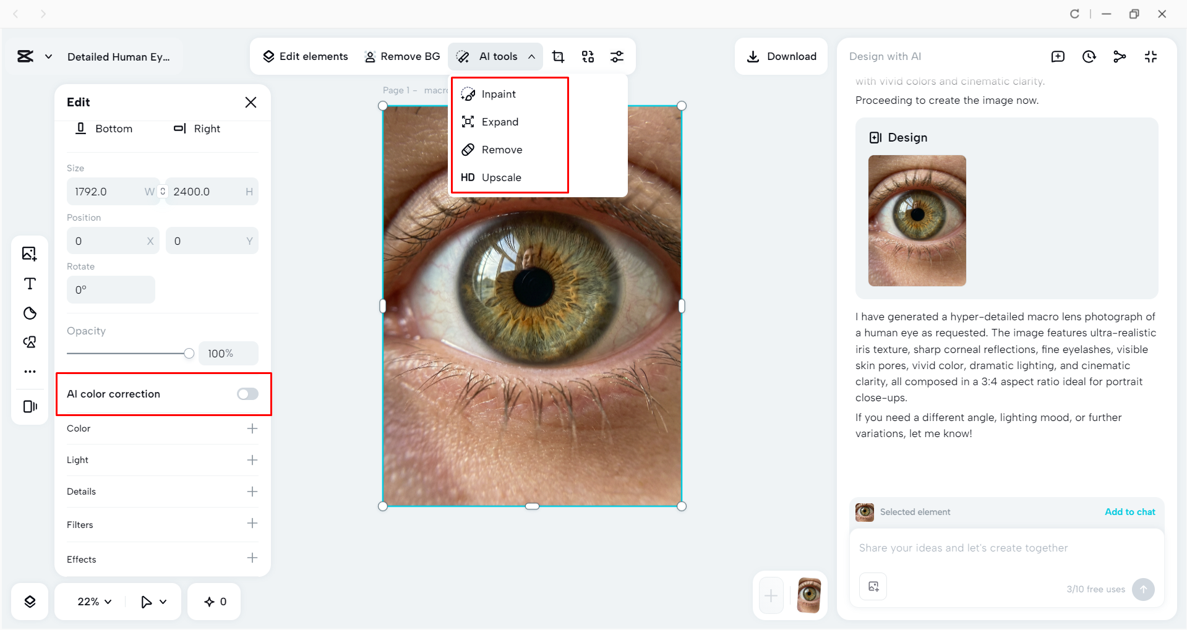Open chat History in the Design panel

1089,56
